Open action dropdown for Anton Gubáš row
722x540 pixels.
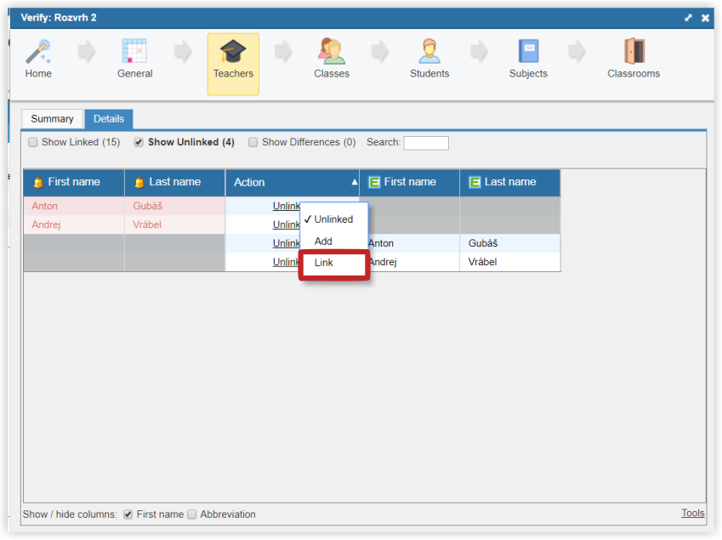point(286,206)
